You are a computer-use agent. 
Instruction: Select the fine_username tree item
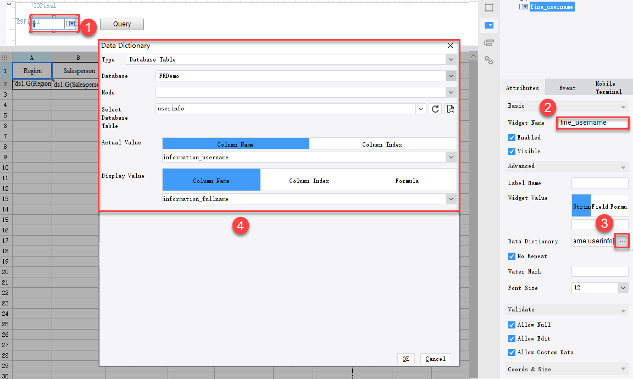(552, 7)
